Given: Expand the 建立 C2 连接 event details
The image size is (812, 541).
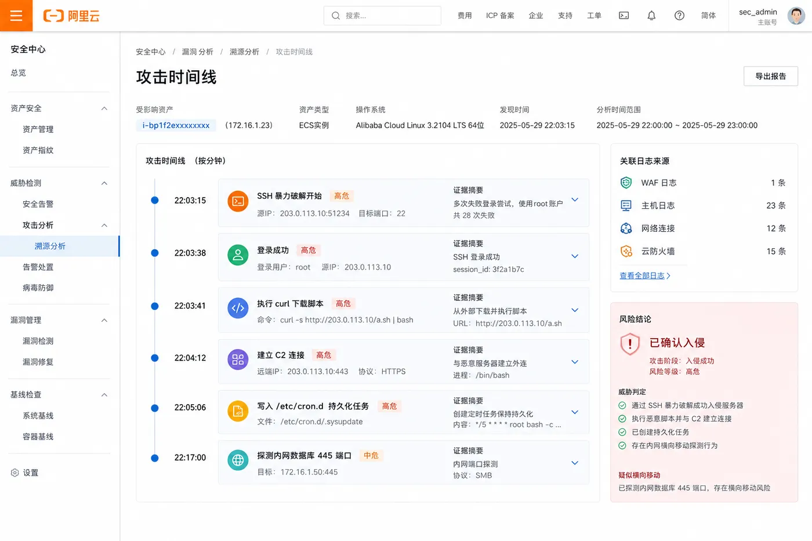Looking at the screenshot, I should (x=575, y=362).
